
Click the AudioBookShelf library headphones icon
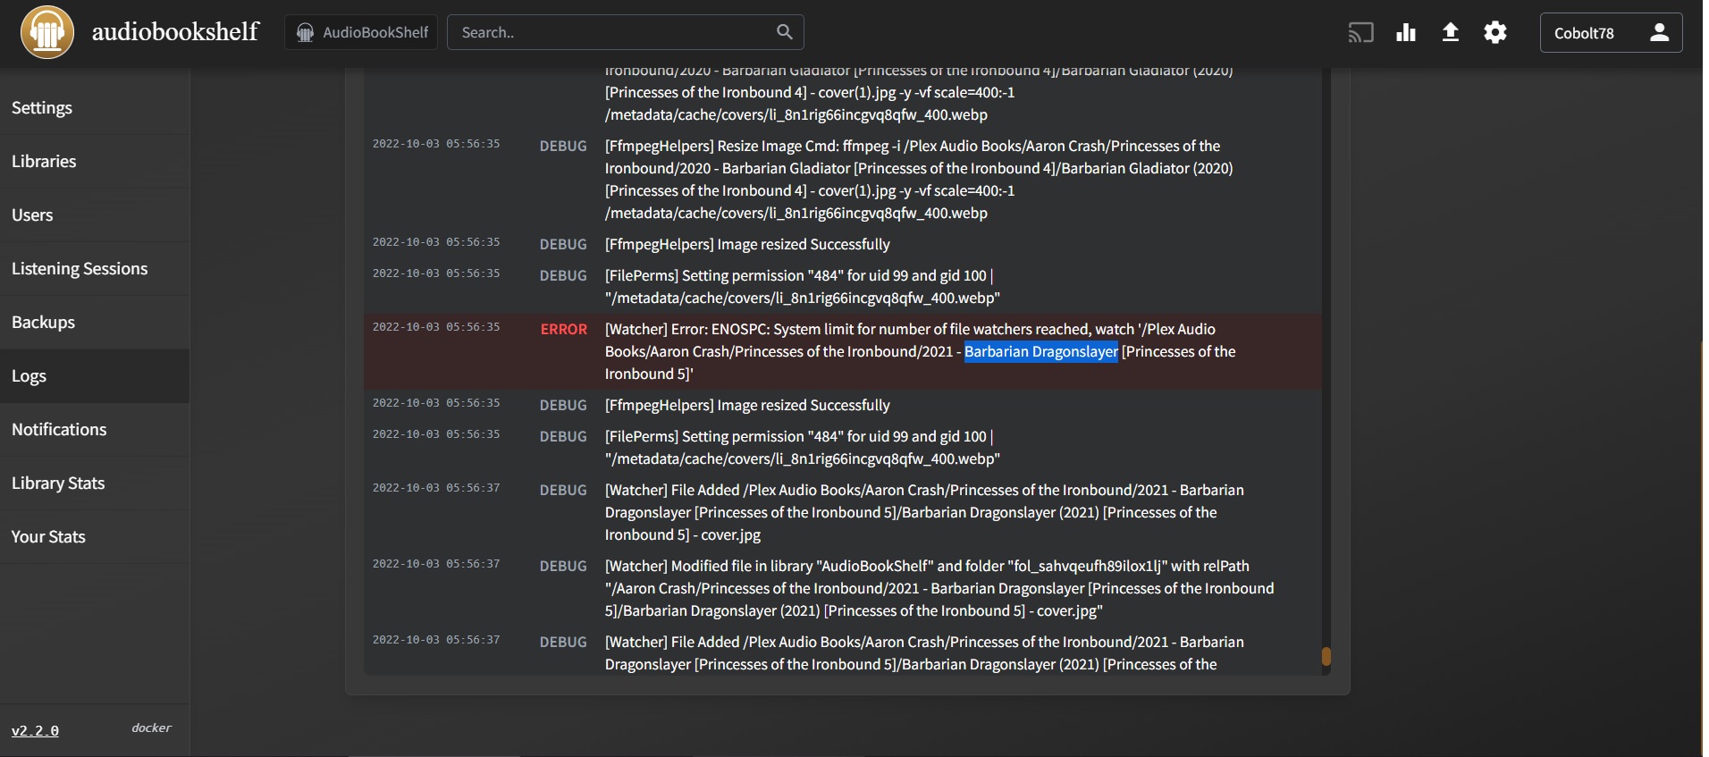coord(305,32)
